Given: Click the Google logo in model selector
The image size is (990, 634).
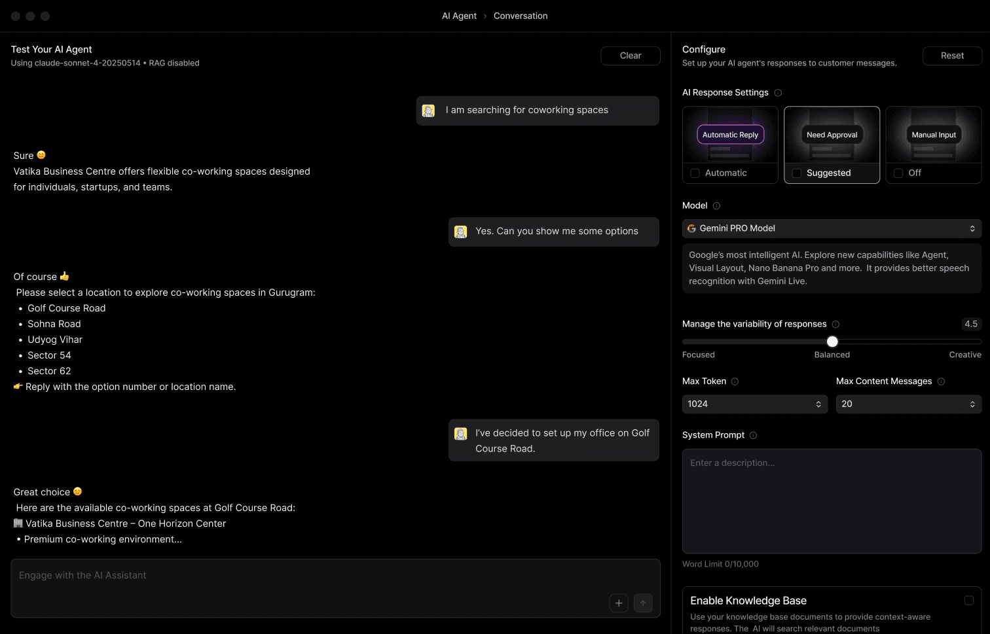Looking at the screenshot, I should [691, 228].
